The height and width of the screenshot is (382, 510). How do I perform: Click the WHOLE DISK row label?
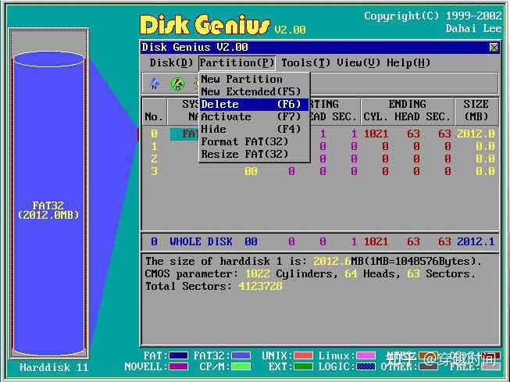201,241
